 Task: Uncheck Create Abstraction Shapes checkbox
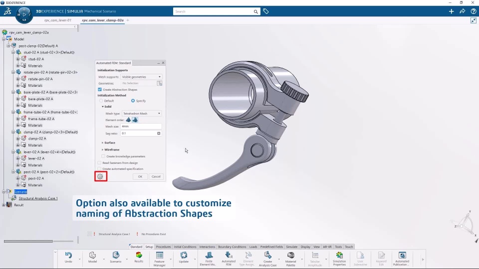pyautogui.click(x=100, y=90)
